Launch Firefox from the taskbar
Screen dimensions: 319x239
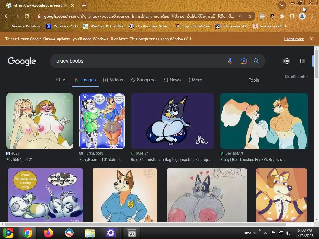pyautogui.click(x=48, y=233)
